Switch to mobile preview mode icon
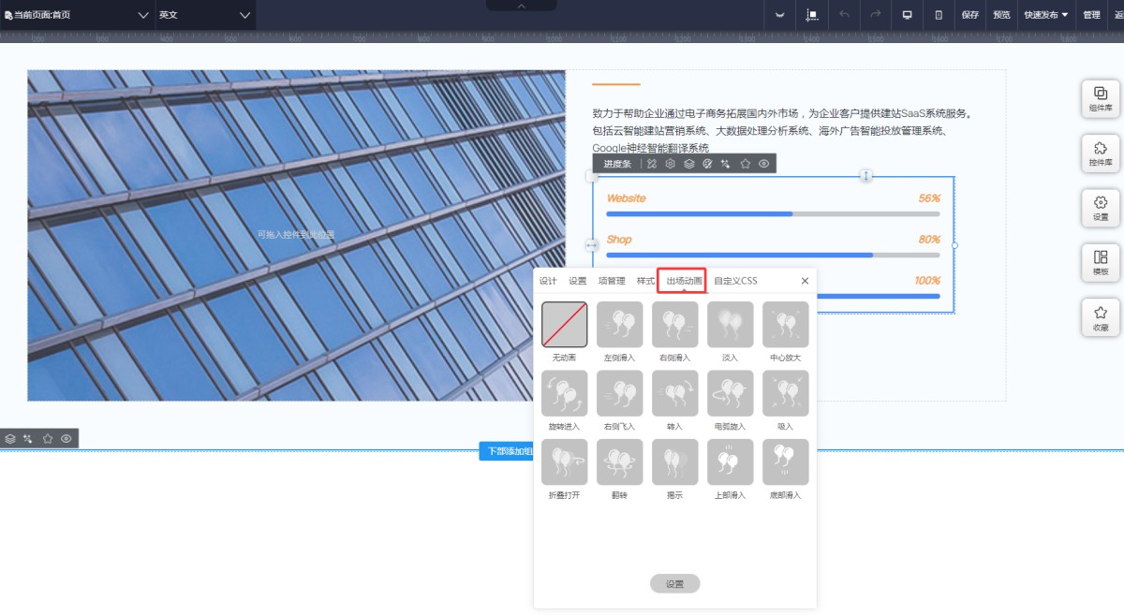 pyautogui.click(x=939, y=15)
